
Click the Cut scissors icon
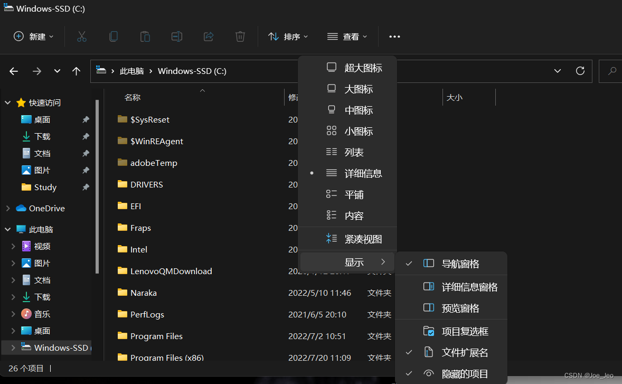pyautogui.click(x=82, y=36)
